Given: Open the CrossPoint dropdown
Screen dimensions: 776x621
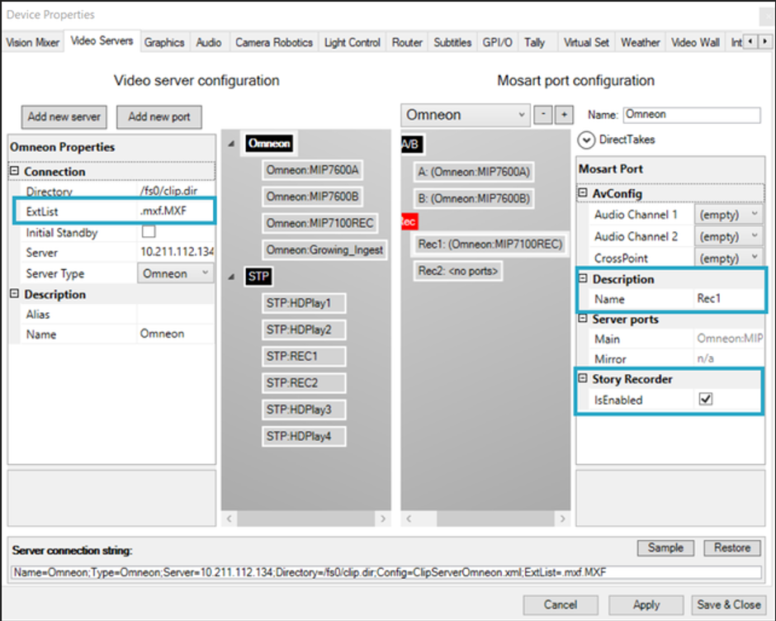Looking at the screenshot, I should coord(754,258).
